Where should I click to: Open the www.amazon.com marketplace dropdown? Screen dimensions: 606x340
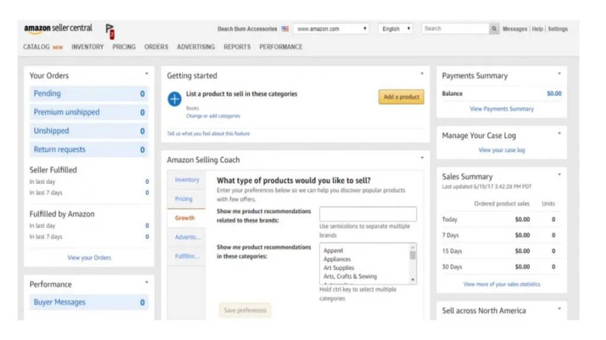coord(331,28)
